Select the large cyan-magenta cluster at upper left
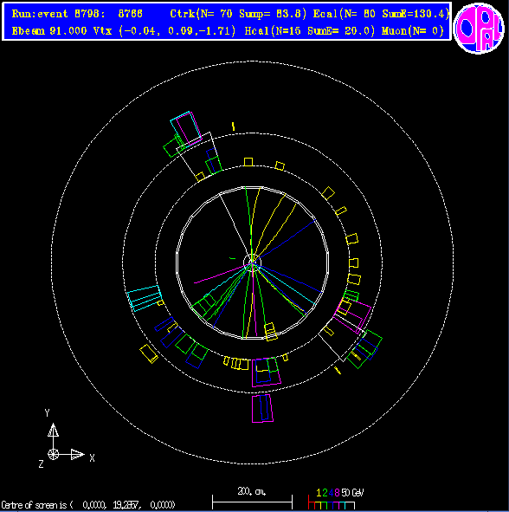Viewport: 509px width, 512px height. [186, 128]
